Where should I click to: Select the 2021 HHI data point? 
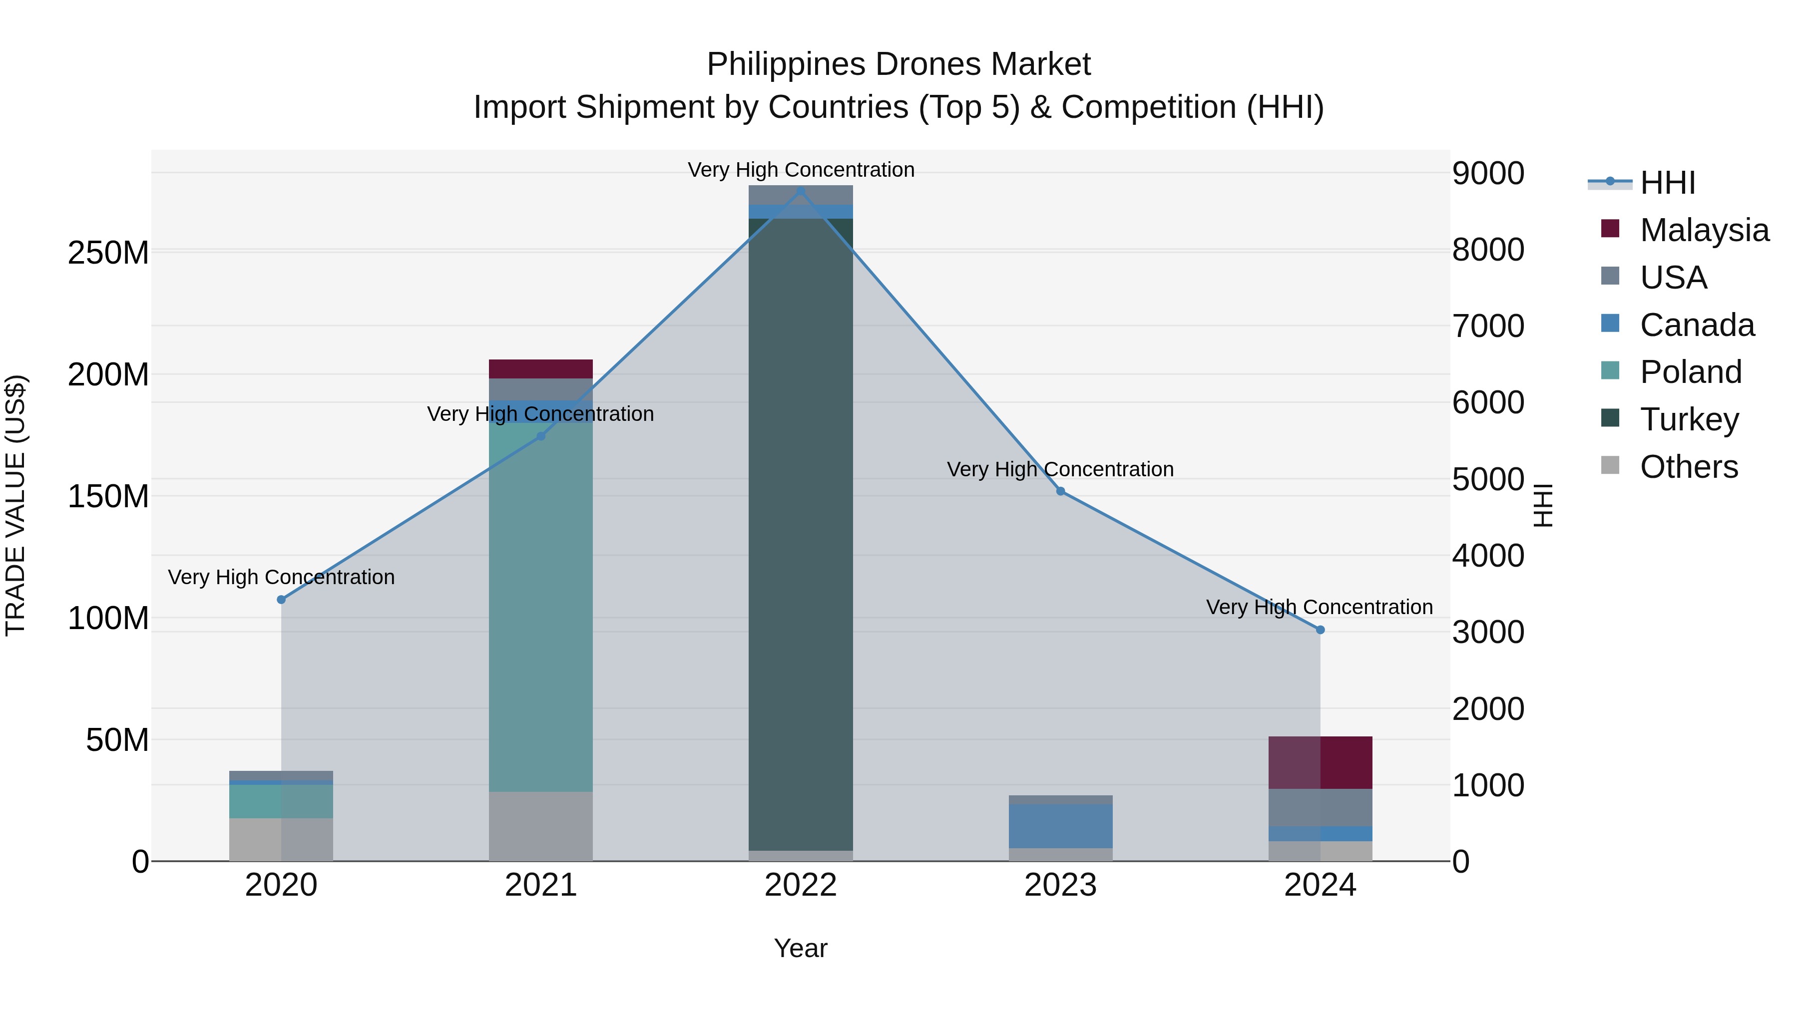(x=541, y=436)
